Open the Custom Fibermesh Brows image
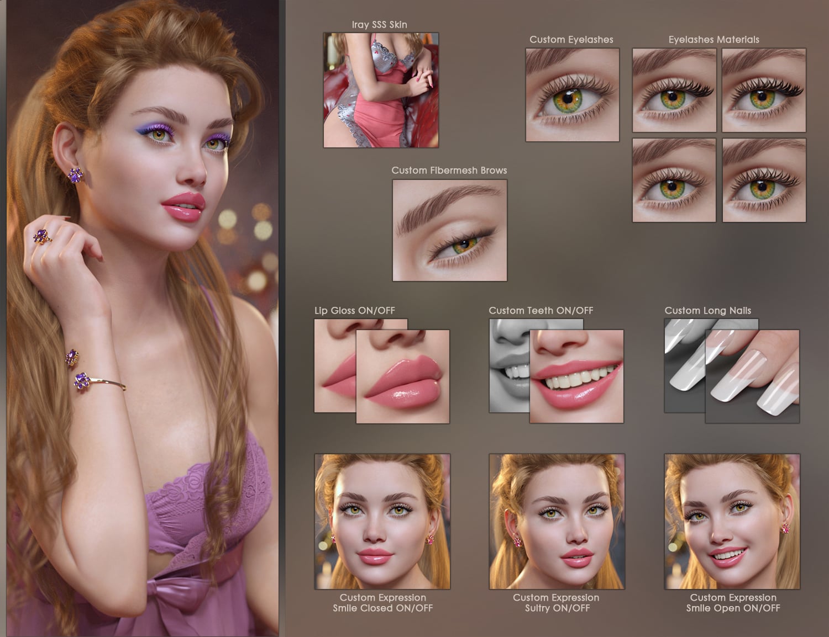Screen dimensions: 829x637 click(449, 230)
